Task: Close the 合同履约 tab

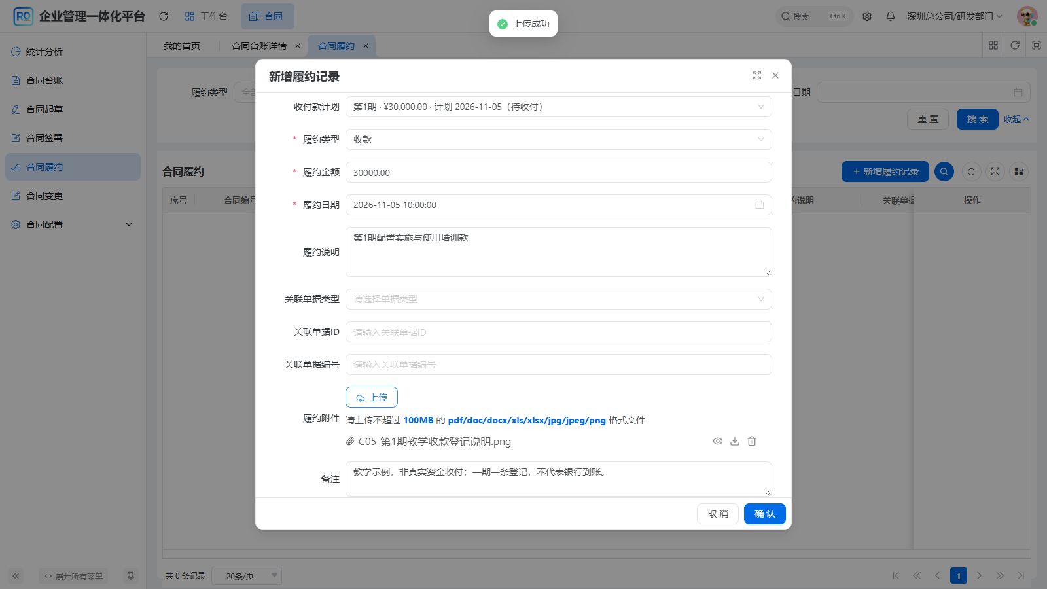Action: point(366,46)
